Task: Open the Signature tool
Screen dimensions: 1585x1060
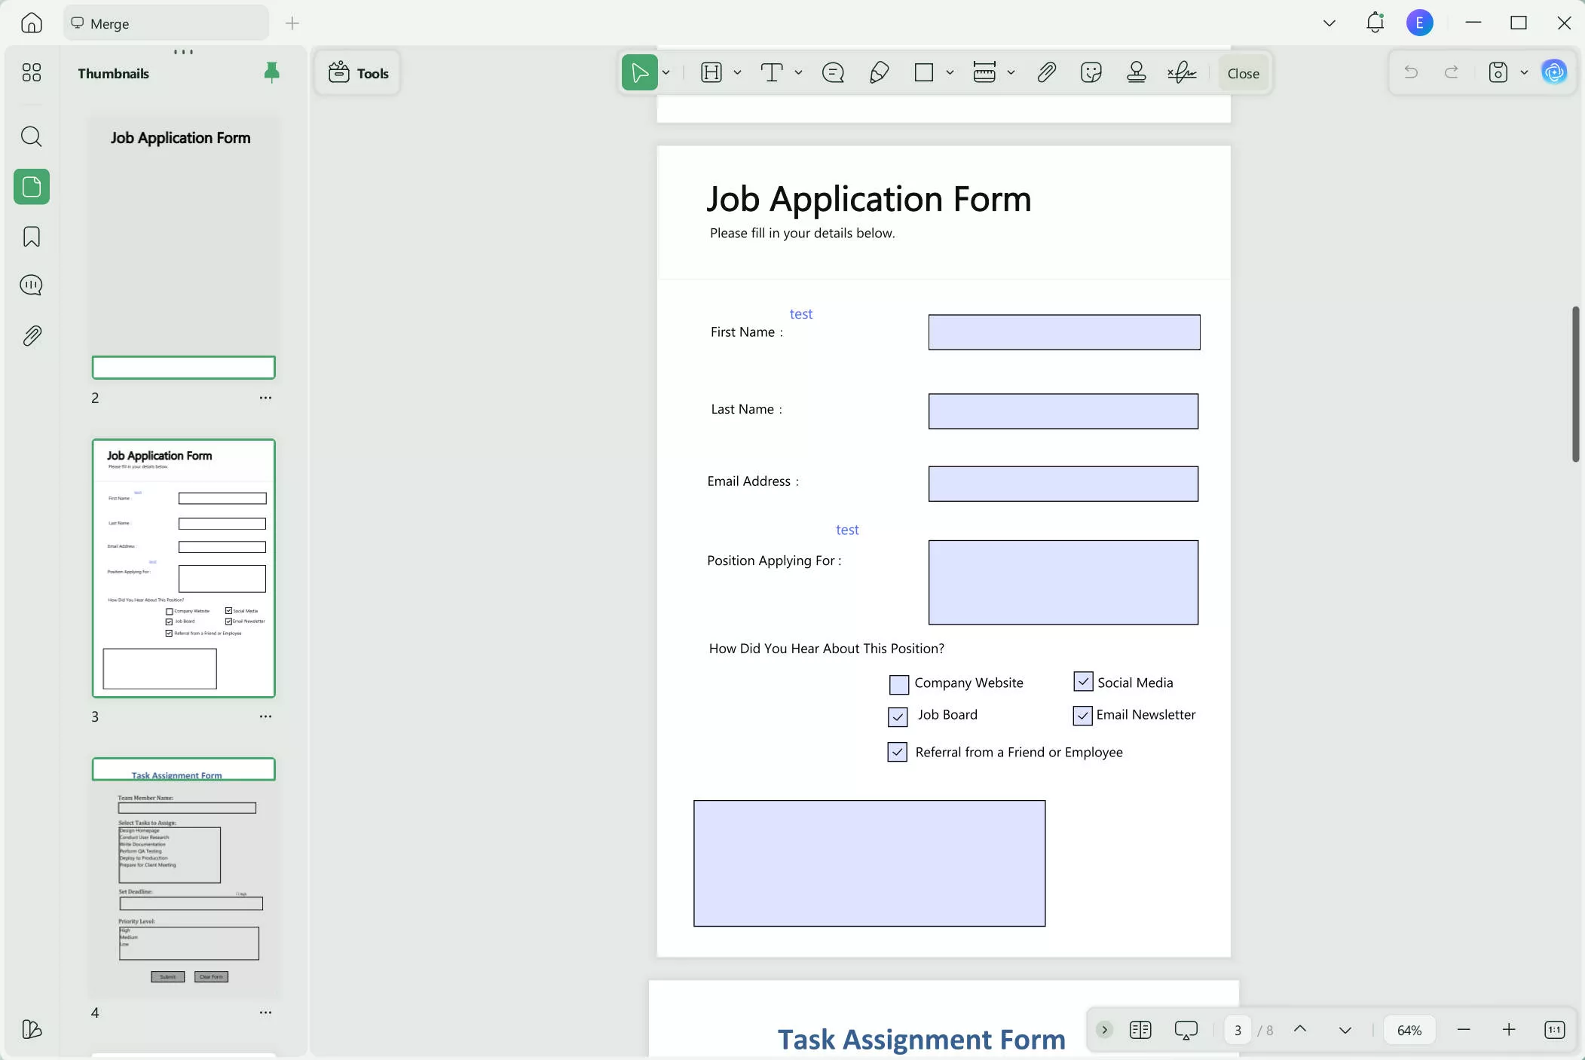Action: tap(1182, 72)
